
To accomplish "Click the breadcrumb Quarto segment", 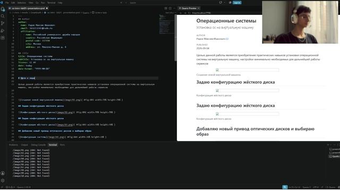I will (86, 13).
